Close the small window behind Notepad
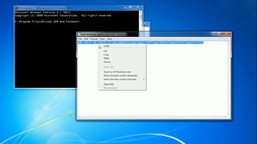Viewport: 257px width, 144px height. tap(145, 24)
